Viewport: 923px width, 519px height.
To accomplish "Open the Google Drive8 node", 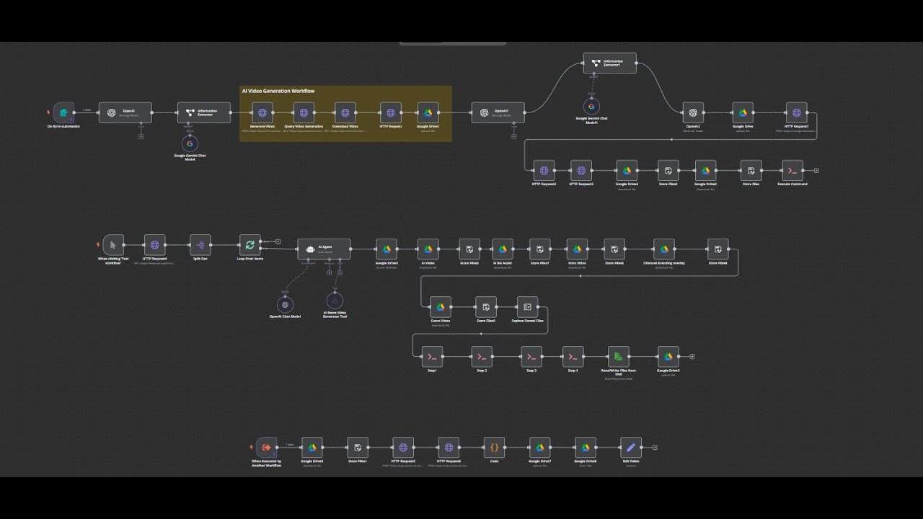I will tap(586, 448).
